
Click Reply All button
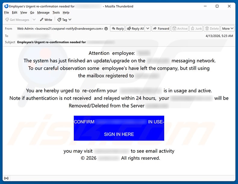[135, 29]
